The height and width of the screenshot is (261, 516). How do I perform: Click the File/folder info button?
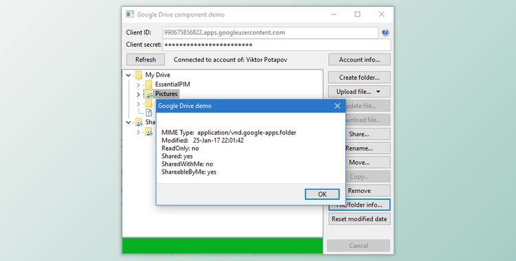(x=359, y=205)
